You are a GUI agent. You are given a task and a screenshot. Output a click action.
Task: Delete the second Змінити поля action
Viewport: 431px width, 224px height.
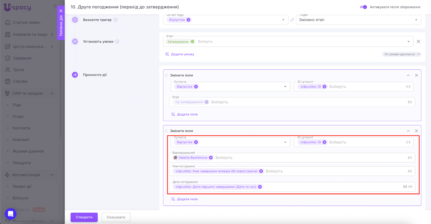[416, 131]
